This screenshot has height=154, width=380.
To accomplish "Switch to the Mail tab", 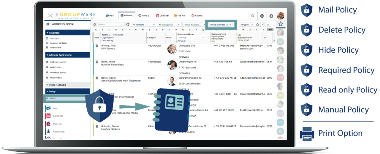I will click(x=109, y=16).
